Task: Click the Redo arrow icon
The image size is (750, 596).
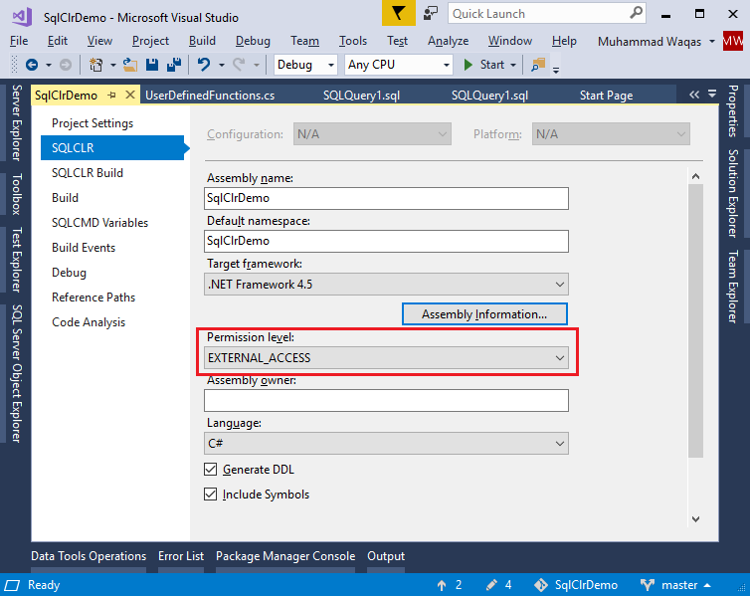Action: tap(239, 65)
